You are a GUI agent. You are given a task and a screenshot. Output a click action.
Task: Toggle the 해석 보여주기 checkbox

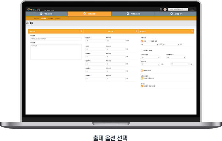142,70
